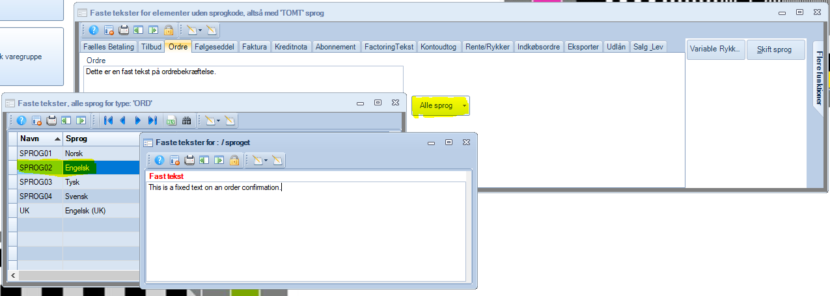Image resolution: width=830 pixels, height=296 pixels.
Task: Click the padlock icon in the main 'Faste tekster' toolbar
Action: tap(169, 30)
